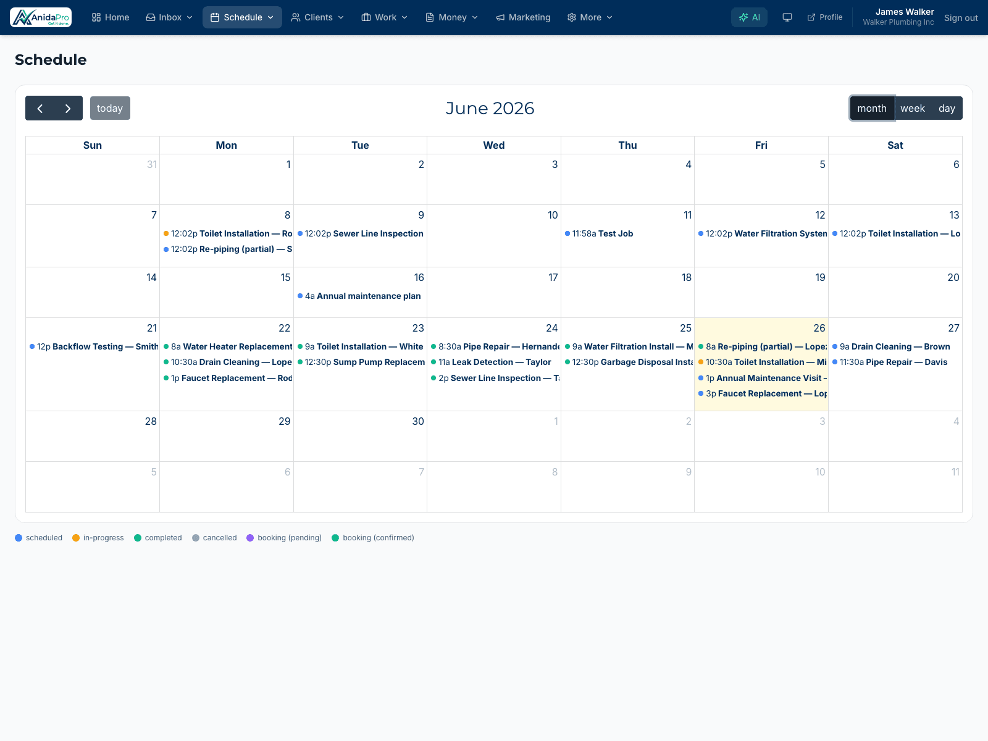This screenshot has width=988, height=741.
Task: Open 1p Faucet Replacement event on June 22
Action: [227, 378]
